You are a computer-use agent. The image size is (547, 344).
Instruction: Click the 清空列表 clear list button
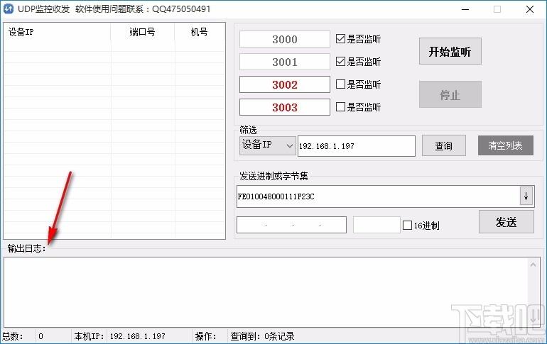[x=506, y=145]
